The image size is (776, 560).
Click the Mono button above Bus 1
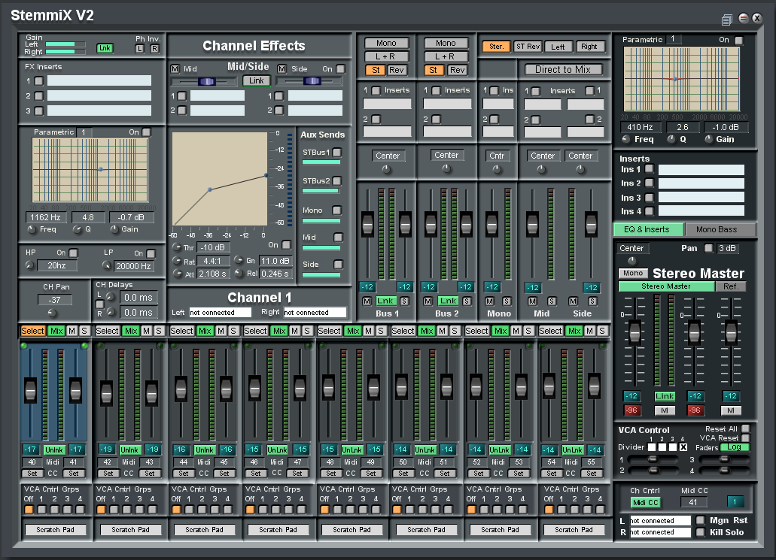point(386,43)
